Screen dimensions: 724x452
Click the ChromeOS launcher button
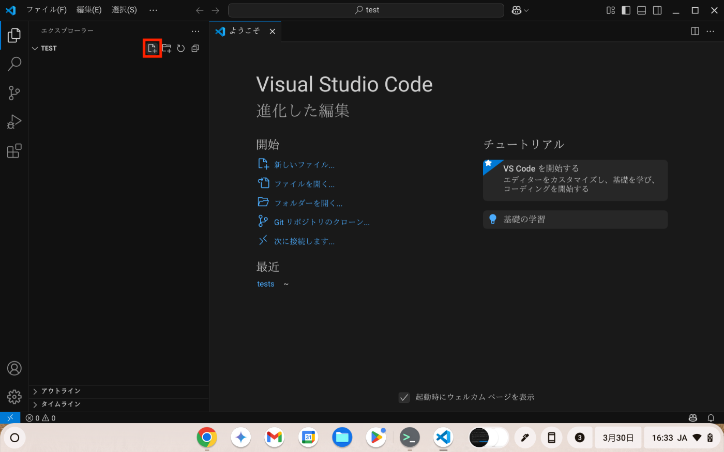pos(14,438)
